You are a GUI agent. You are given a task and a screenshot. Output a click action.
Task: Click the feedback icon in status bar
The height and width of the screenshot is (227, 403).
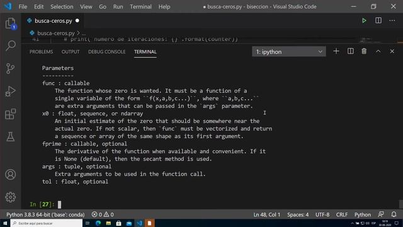pos(381,214)
